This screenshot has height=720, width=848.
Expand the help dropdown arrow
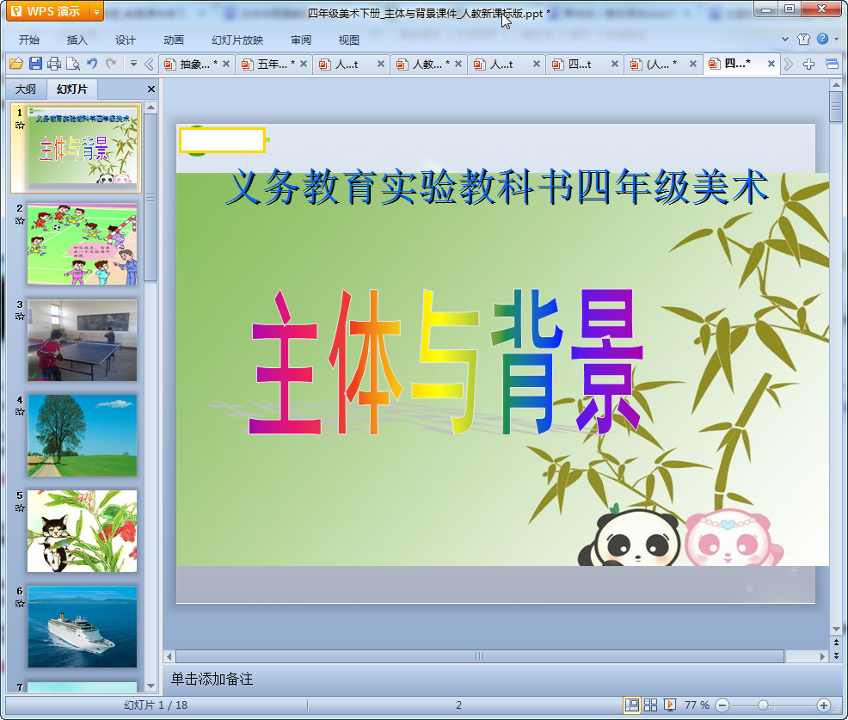pos(836,39)
